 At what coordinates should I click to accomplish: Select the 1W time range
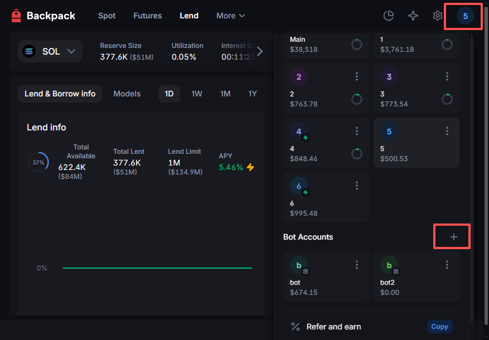197,94
